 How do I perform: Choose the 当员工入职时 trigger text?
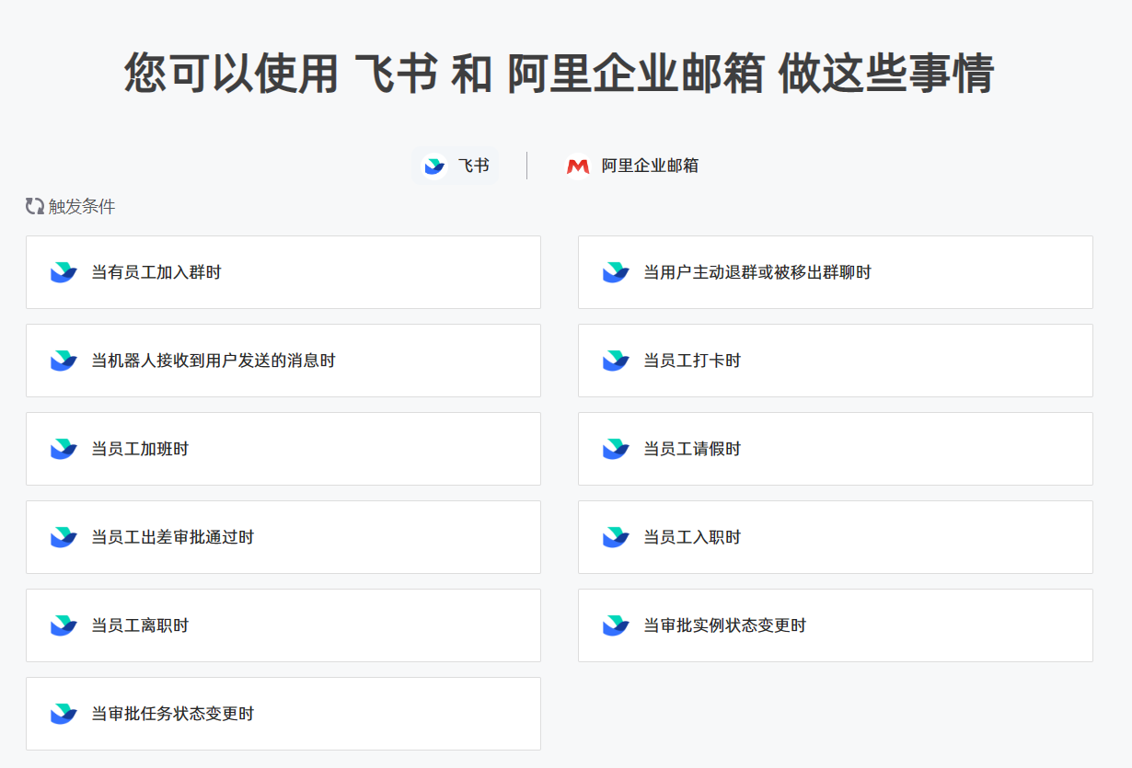tap(692, 537)
